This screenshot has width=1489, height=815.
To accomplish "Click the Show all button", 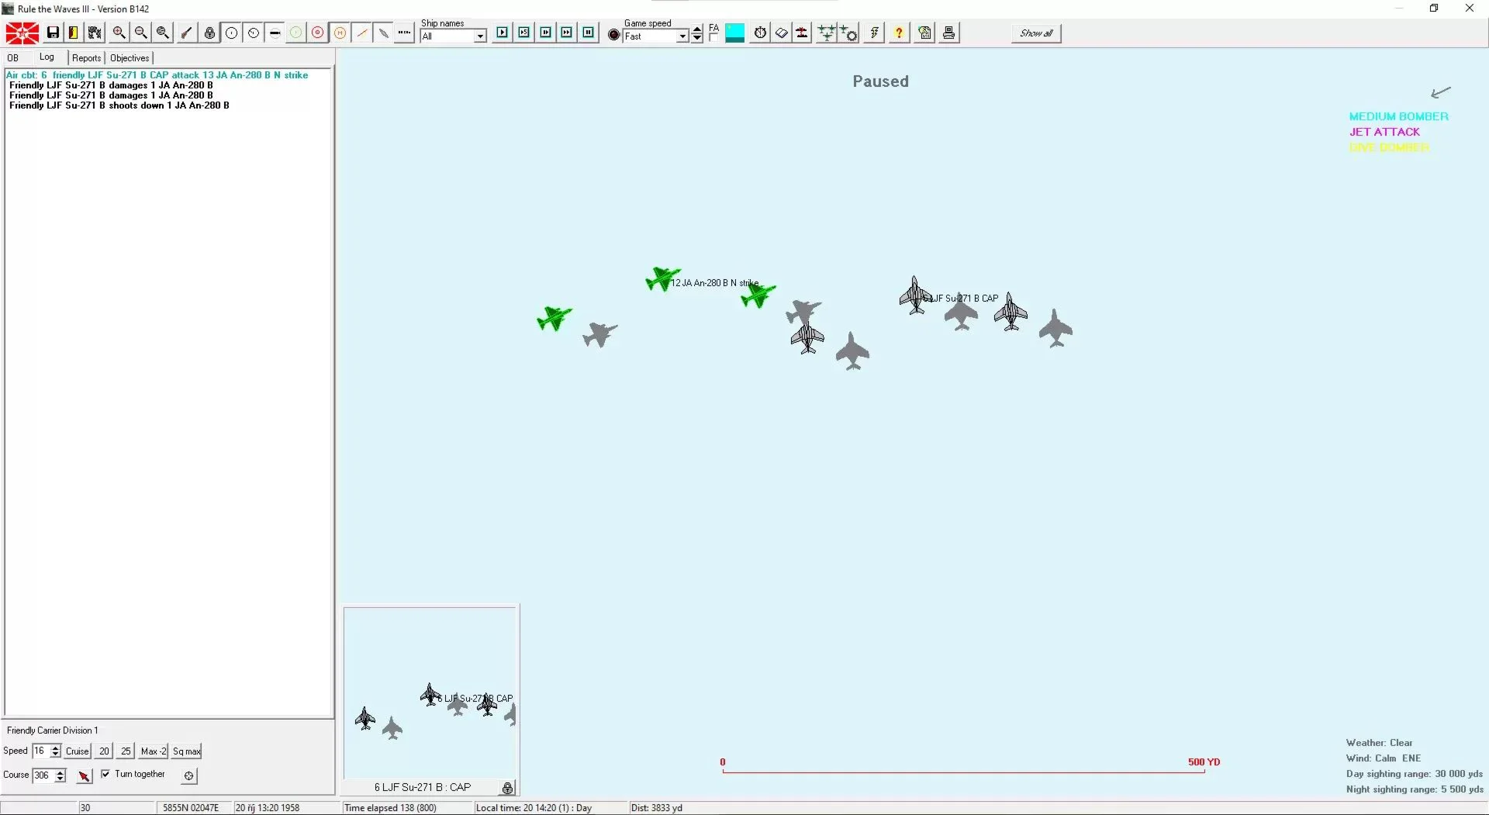I will click(x=1036, y=33).
